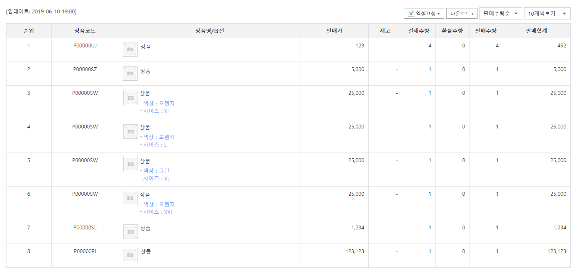This screenshot has height=268, width=573.
Task: Click thumbnail of rank 5 green XL product
Action: pos(130,164)
